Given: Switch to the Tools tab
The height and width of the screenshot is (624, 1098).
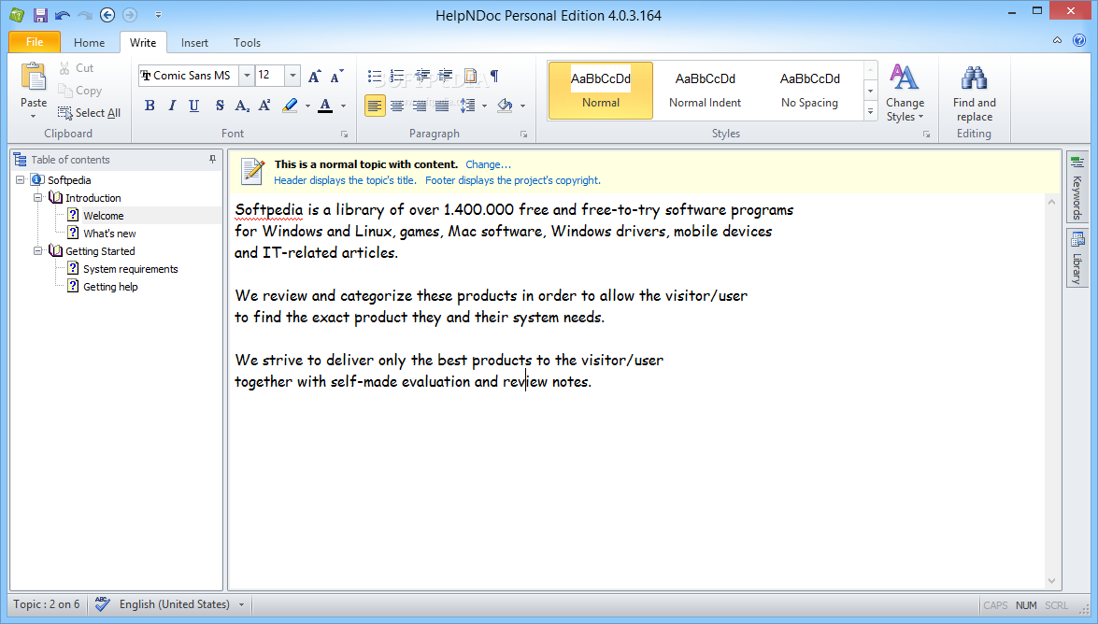Looking at the screenshot, I should coord(247,43).
